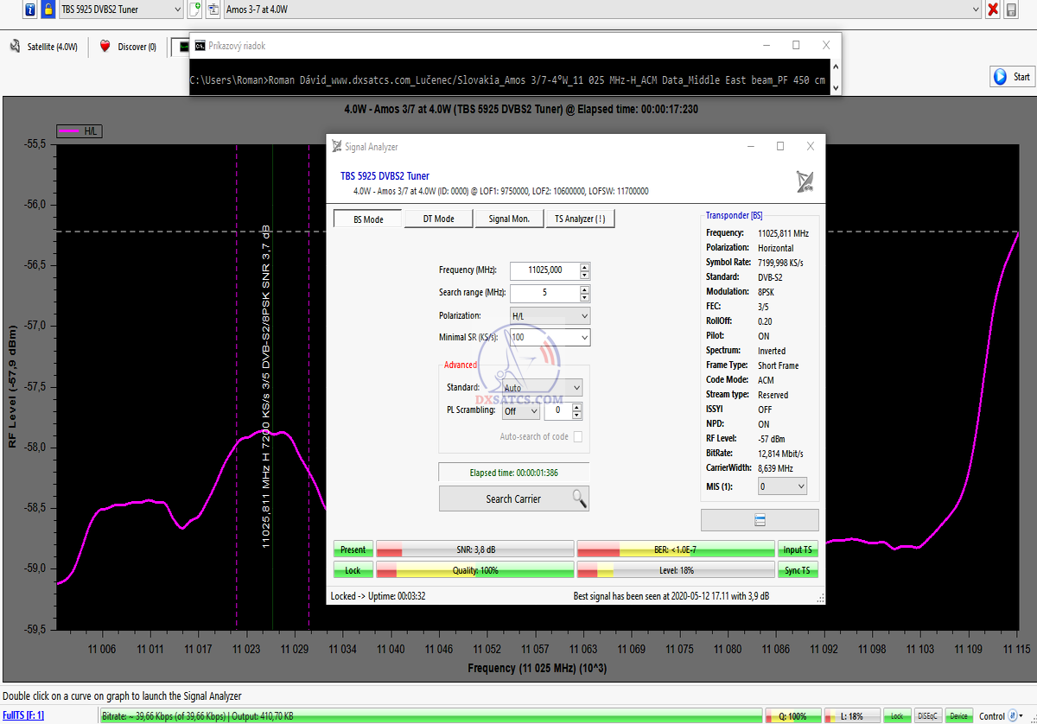The image size is (1037, 724).
Task: Click the Input TS button
Action: (797, 549)
